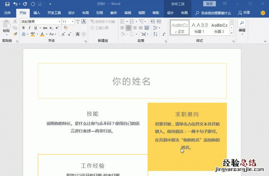
Task: Click the Format Painter brush icon
Action: (15, 34)
